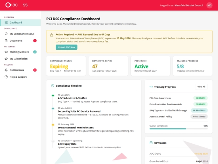This screenshot has width=218, height=164.
Task: Click the IN PROGRESS badge for SAQ Type A
Action: click(x=199, y=110)
